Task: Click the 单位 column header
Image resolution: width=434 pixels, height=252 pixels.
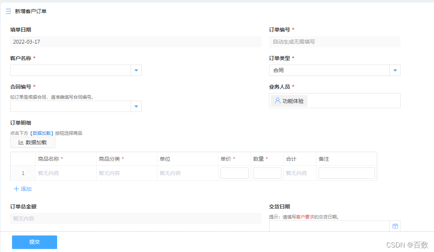Action: tap(188, 159)
